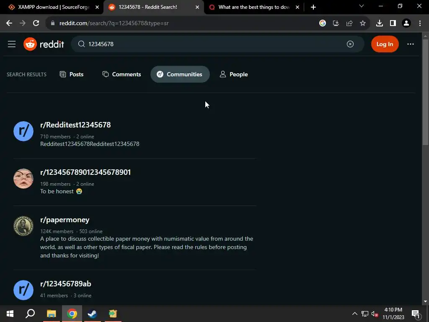Click the muted volume tray icon
The image size is (429, 322).
[375, 314]
